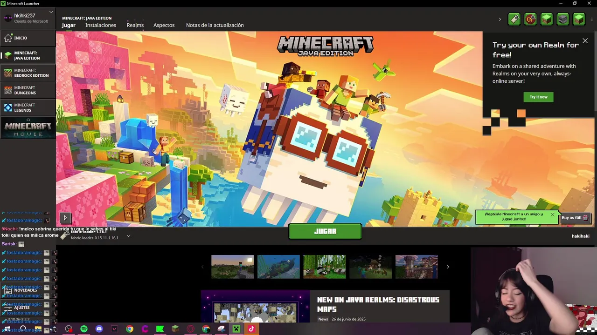This screenshot has width=597, height=335.
Task: Close the Try your own Realm promo
Action: [x=585, y=41]
